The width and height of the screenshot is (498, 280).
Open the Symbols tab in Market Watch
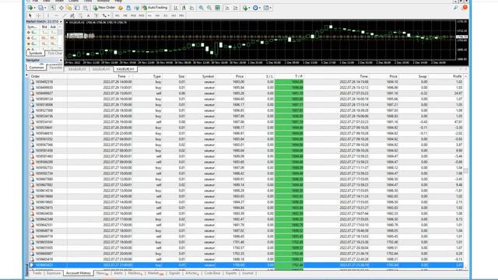35,54
